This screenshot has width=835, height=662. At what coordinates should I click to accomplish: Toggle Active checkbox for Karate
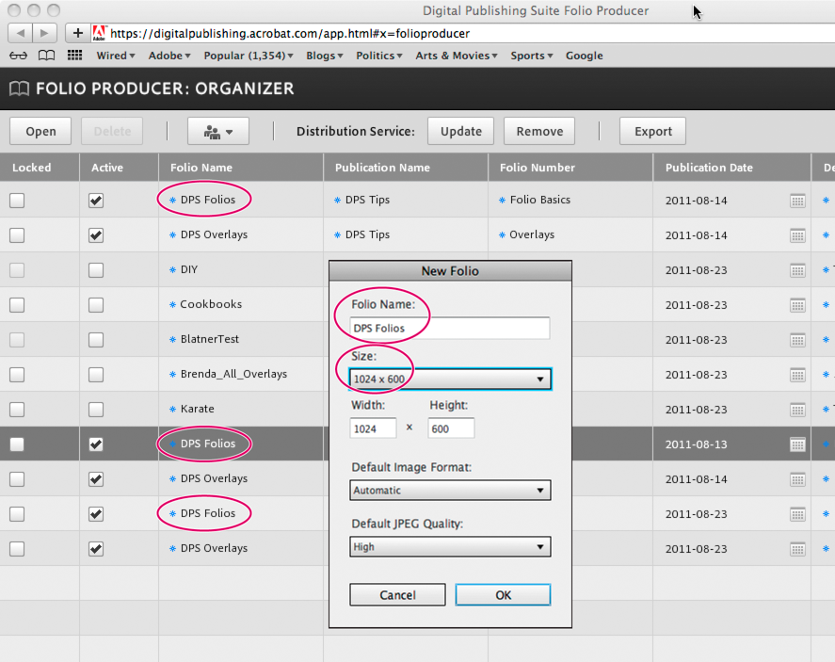(96, 410)
